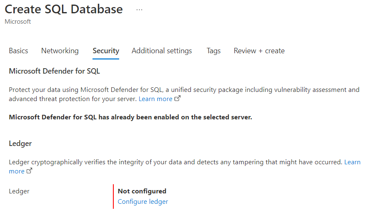Viewport: 370px width, 220px height.
Task: Click external link icon after Ledger description
Action: pyautogui.click(x=29, y=171)
